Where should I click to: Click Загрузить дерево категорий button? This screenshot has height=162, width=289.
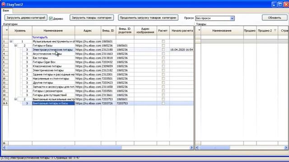[x=26, y=18]
